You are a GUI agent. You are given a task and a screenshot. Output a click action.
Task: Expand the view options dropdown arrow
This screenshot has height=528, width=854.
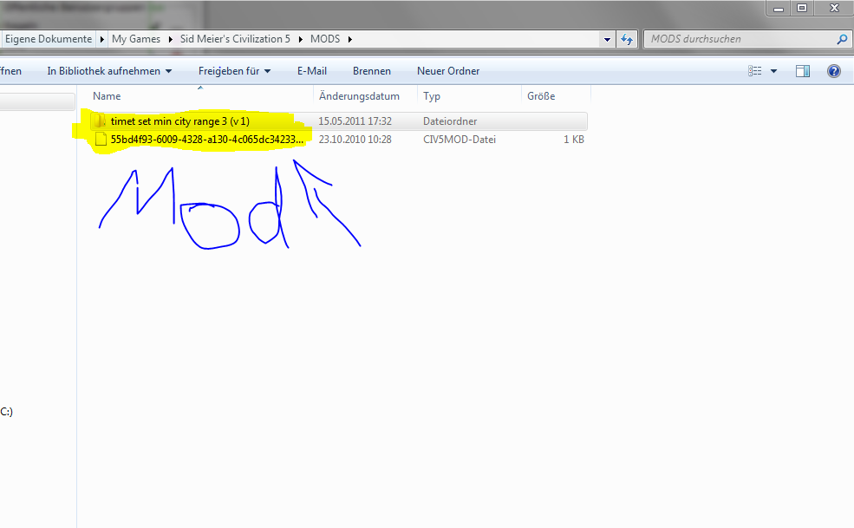pyautogui.click(x=773, y=71)
